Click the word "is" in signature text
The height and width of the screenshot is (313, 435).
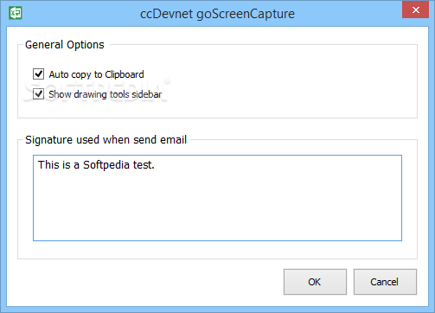(x=67, y=165)
